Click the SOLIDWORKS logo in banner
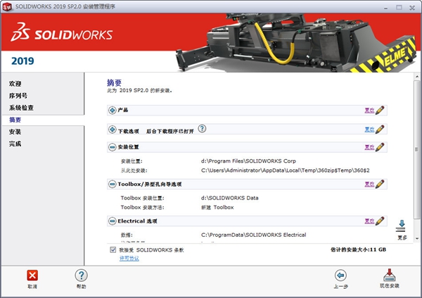 (62, 32)
